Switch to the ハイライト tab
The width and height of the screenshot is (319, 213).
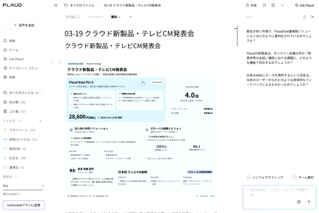(96, 17)
